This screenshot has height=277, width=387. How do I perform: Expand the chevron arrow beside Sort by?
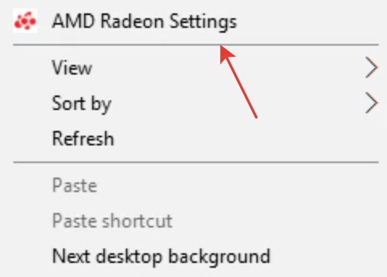pos(371,103)
